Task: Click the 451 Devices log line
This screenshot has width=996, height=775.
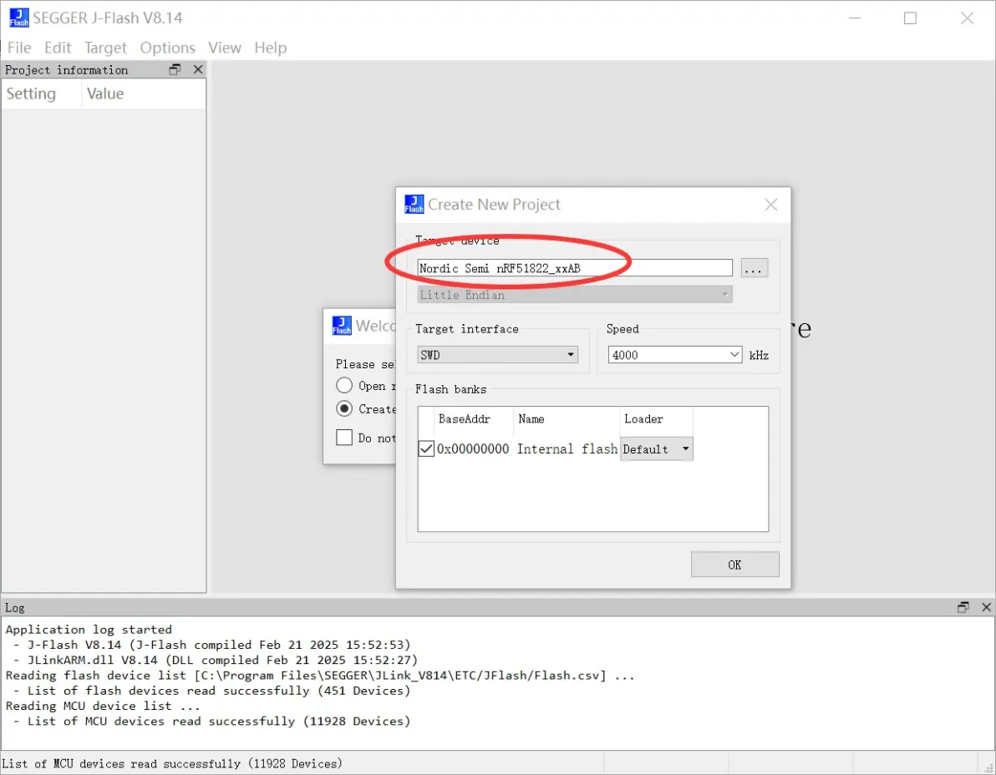Action: [212, 690]
